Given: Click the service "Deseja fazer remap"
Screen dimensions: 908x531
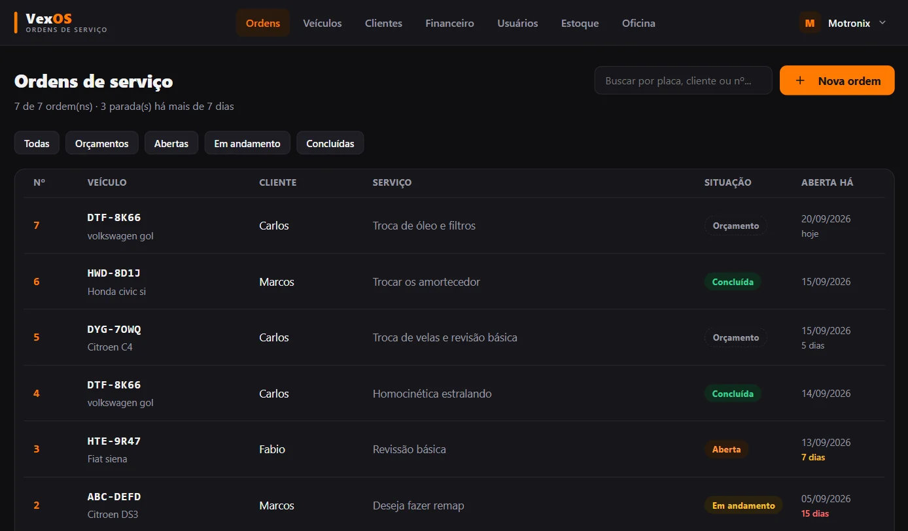Looking at the screenshot, I should coord(419,505).
